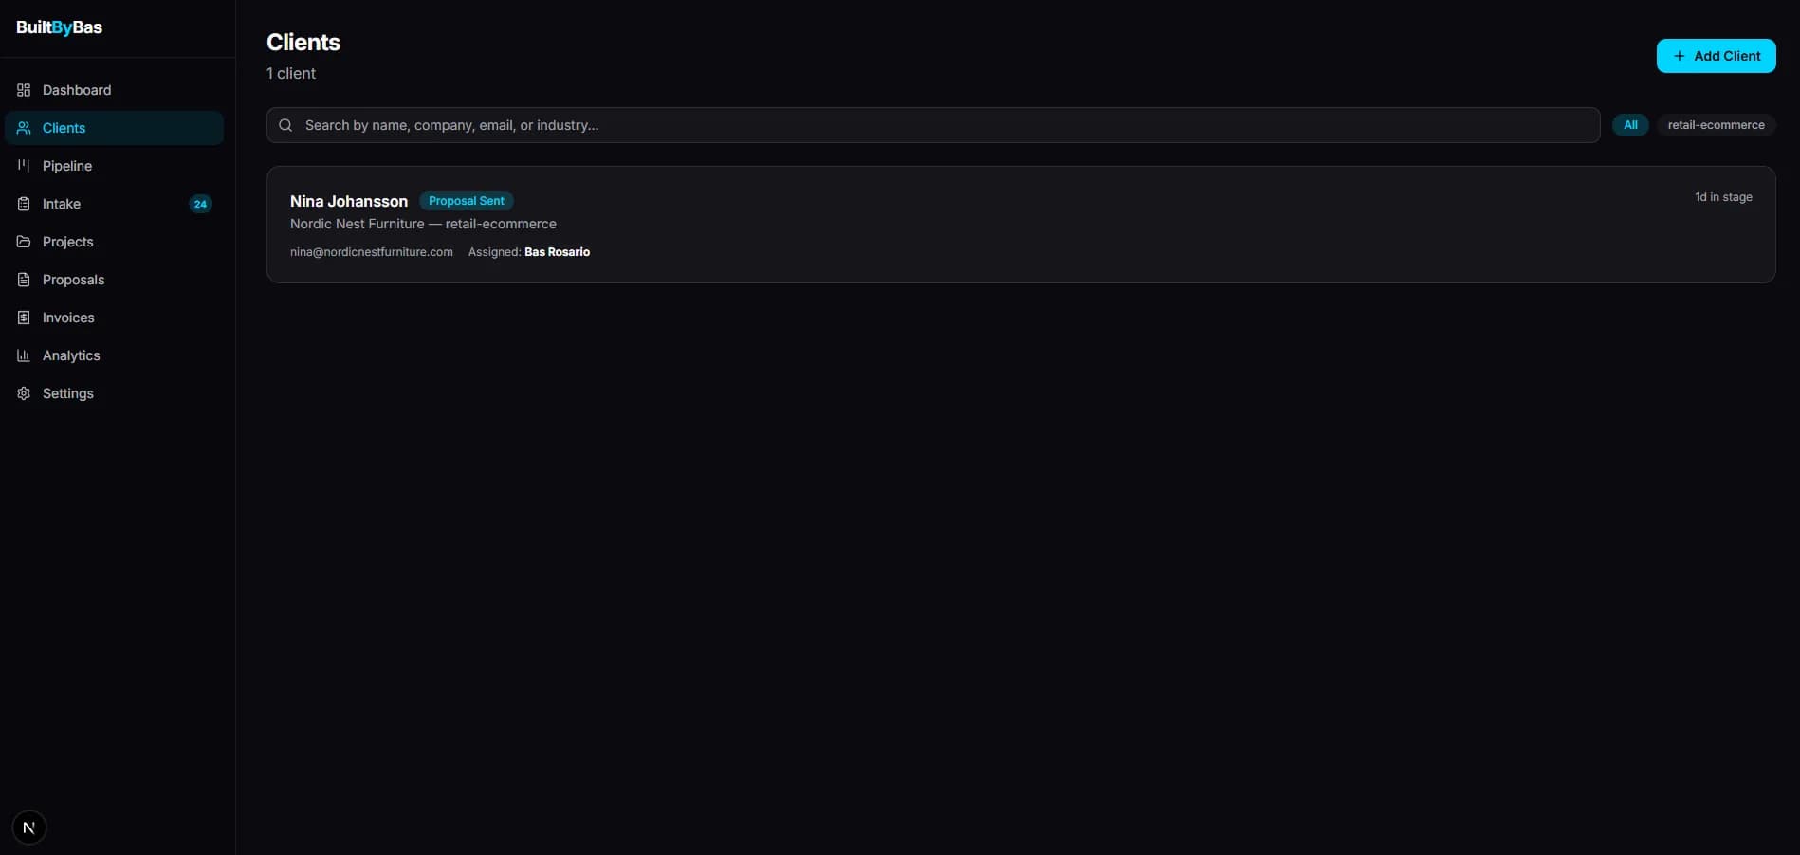Image resolution: width=1800 pixels, height=855 pixels.
Task: Click the Settings gear icon
Action: click(24, 393)
